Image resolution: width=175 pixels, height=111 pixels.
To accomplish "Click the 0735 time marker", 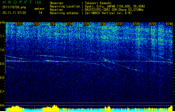I will [x=86, y=24].
